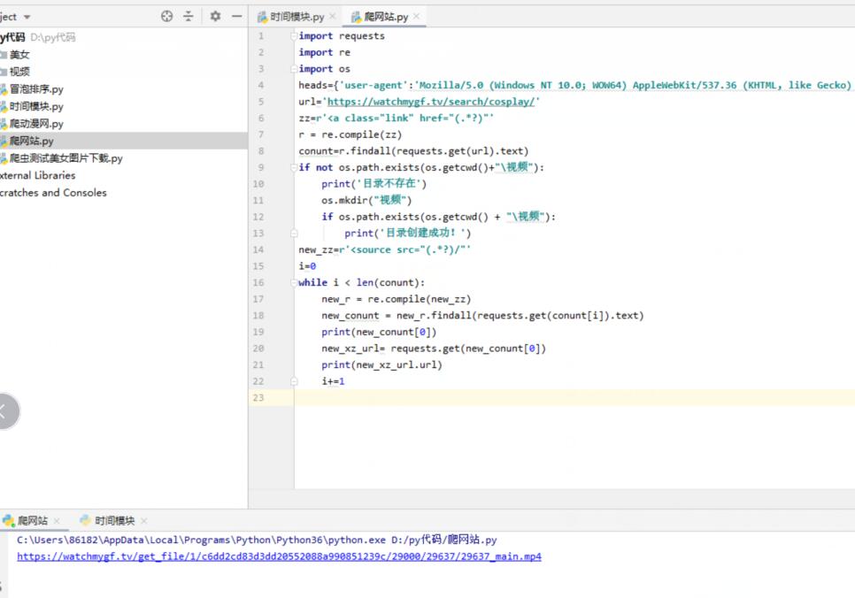
Task: Open 爬虫测试美女图片下载.py file
Action: coord(65,158)
